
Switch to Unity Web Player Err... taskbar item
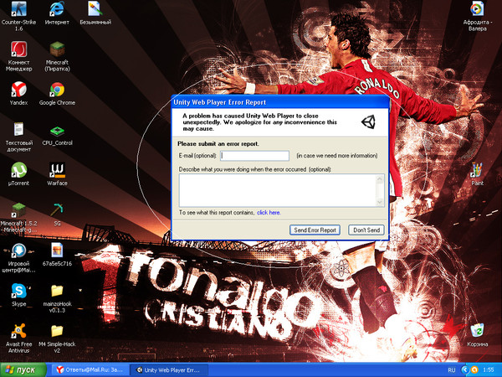170,370
